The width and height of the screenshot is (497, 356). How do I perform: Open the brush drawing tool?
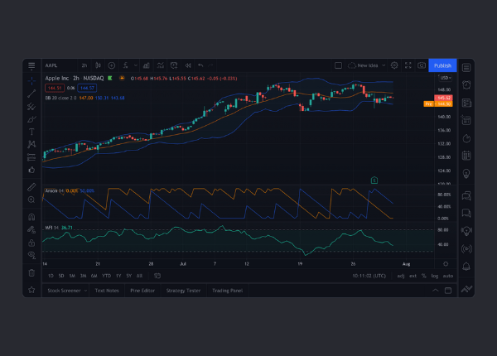[31, 119]
